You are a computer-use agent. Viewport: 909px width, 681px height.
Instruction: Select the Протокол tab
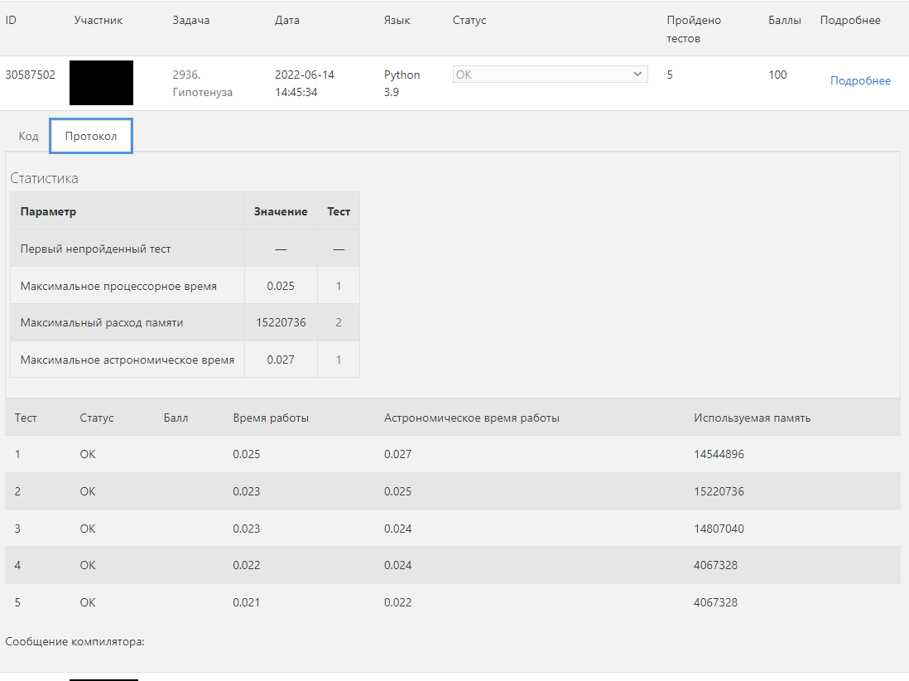(x=91, y=136)
